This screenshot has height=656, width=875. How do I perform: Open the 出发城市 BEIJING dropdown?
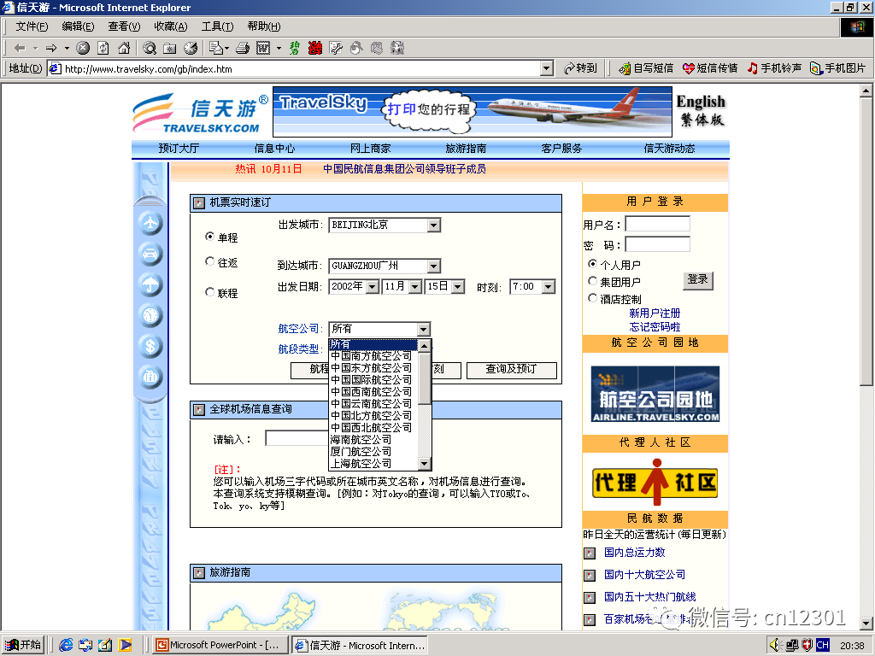pos(434,225)
